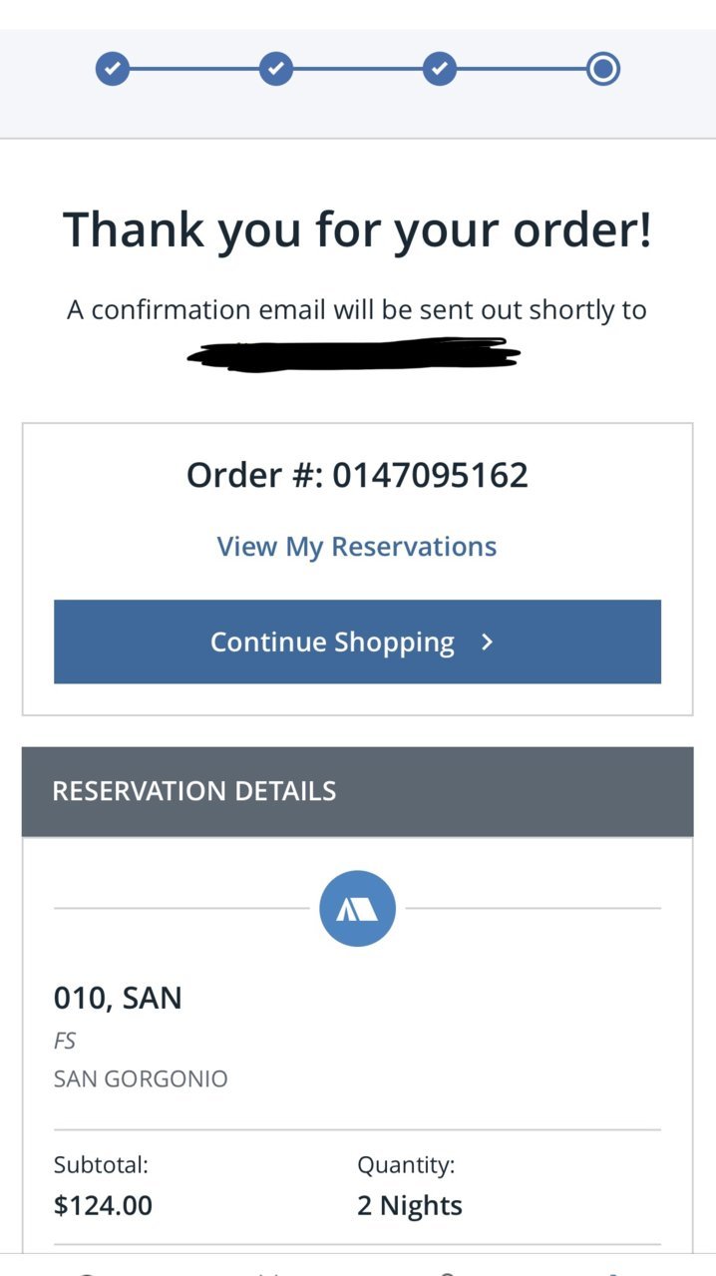716x1276 pixels.
Task: Click the FS agency label
Action: 65,1041
